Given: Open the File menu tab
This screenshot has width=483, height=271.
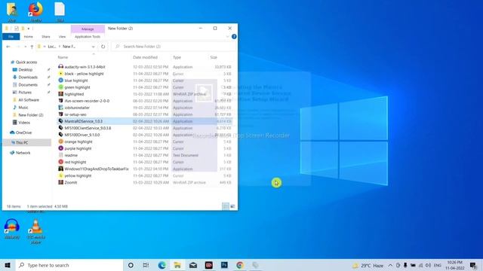Looking at the screenshot, I should 11,37.
